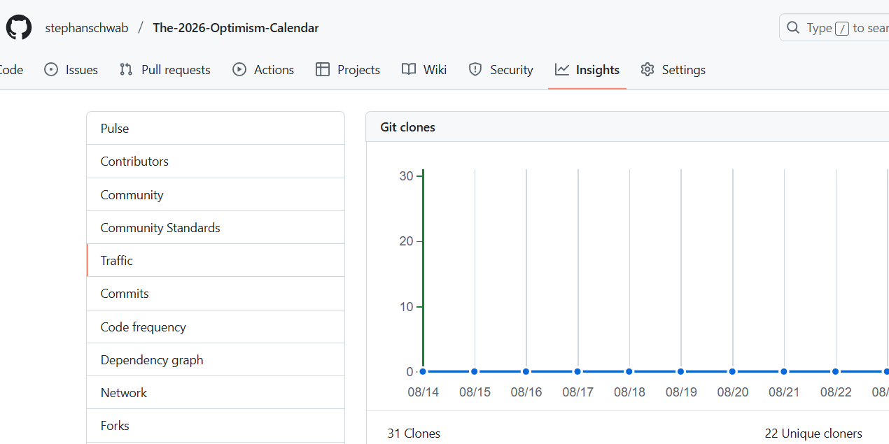Click the Settings gear icon
This screenshot has width=889, height=444.
point(647,70)
